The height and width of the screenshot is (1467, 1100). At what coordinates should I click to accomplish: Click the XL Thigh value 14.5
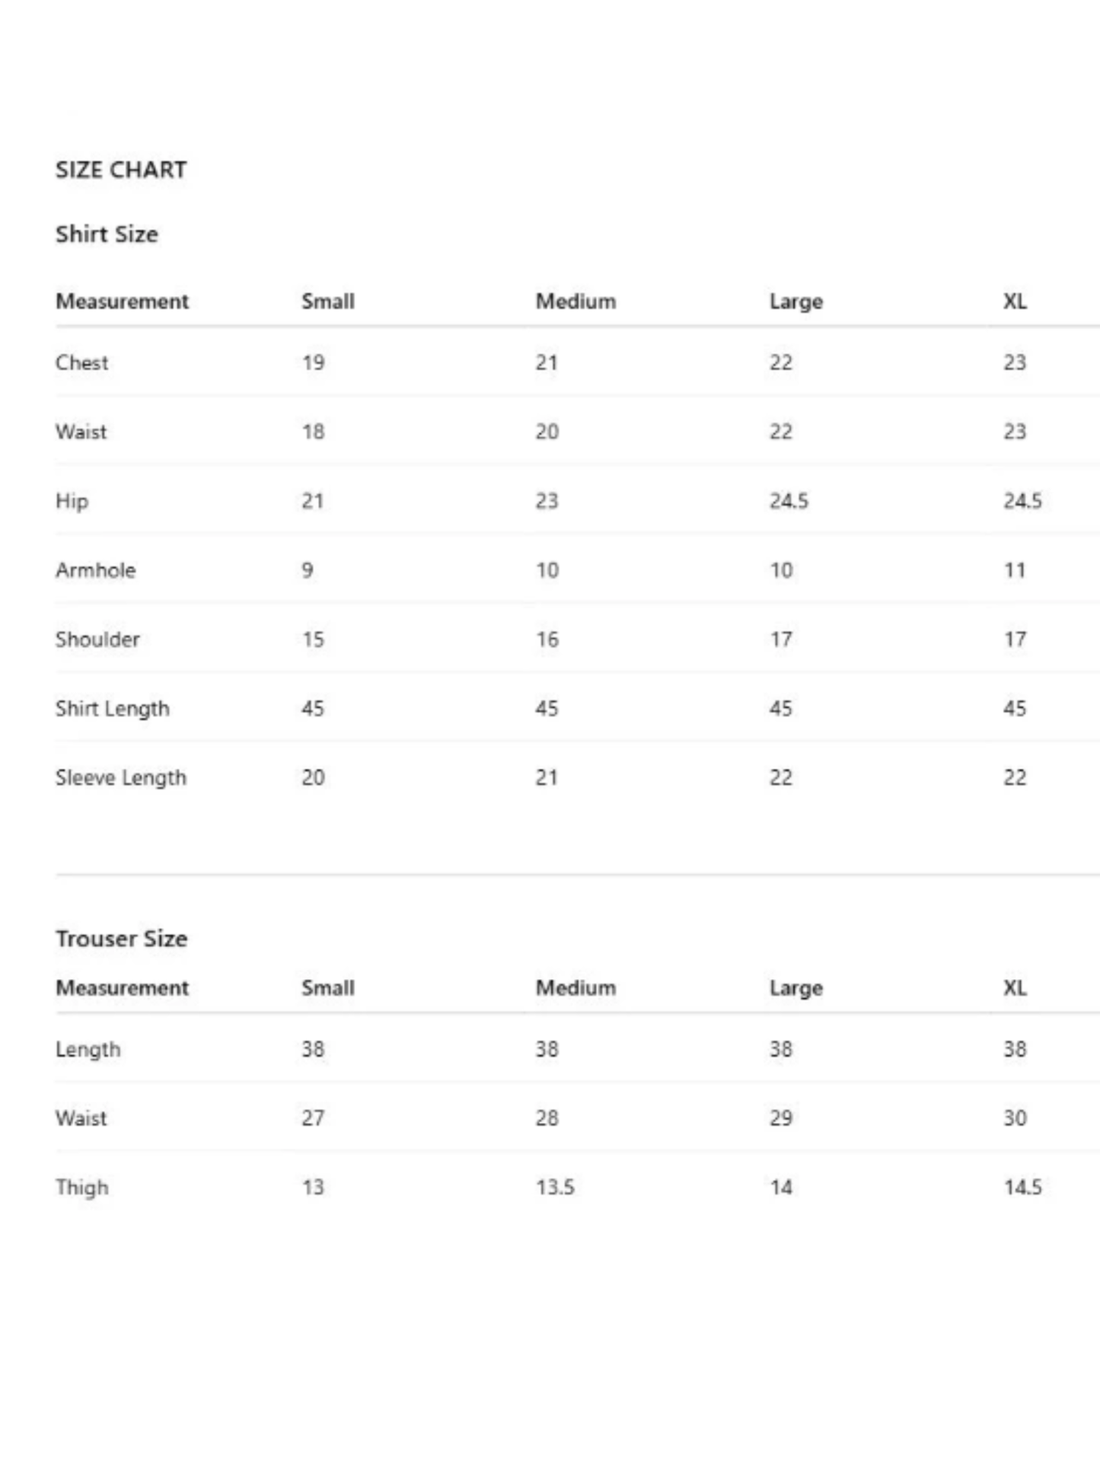1022,1188
